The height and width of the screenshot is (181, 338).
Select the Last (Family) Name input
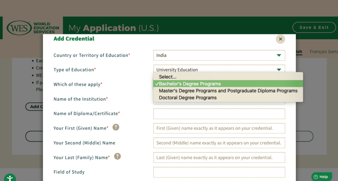[x=219, y=158]
